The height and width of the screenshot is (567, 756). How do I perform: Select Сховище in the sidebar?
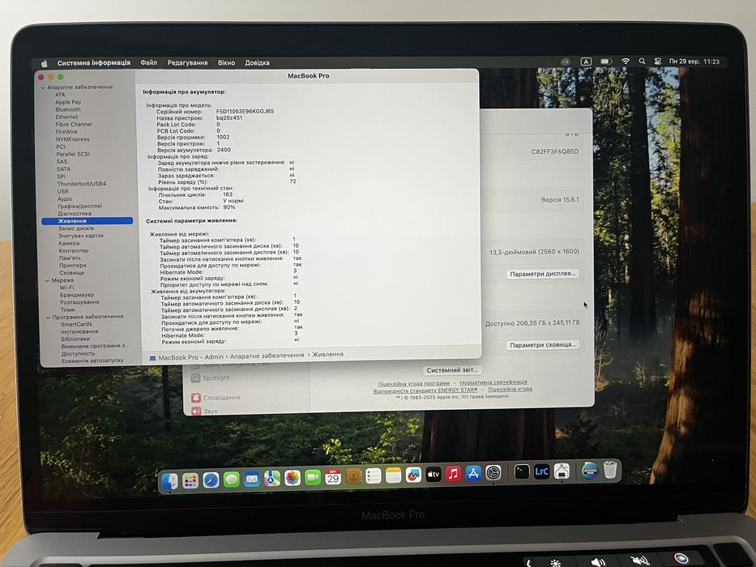(x=72, y=273)
